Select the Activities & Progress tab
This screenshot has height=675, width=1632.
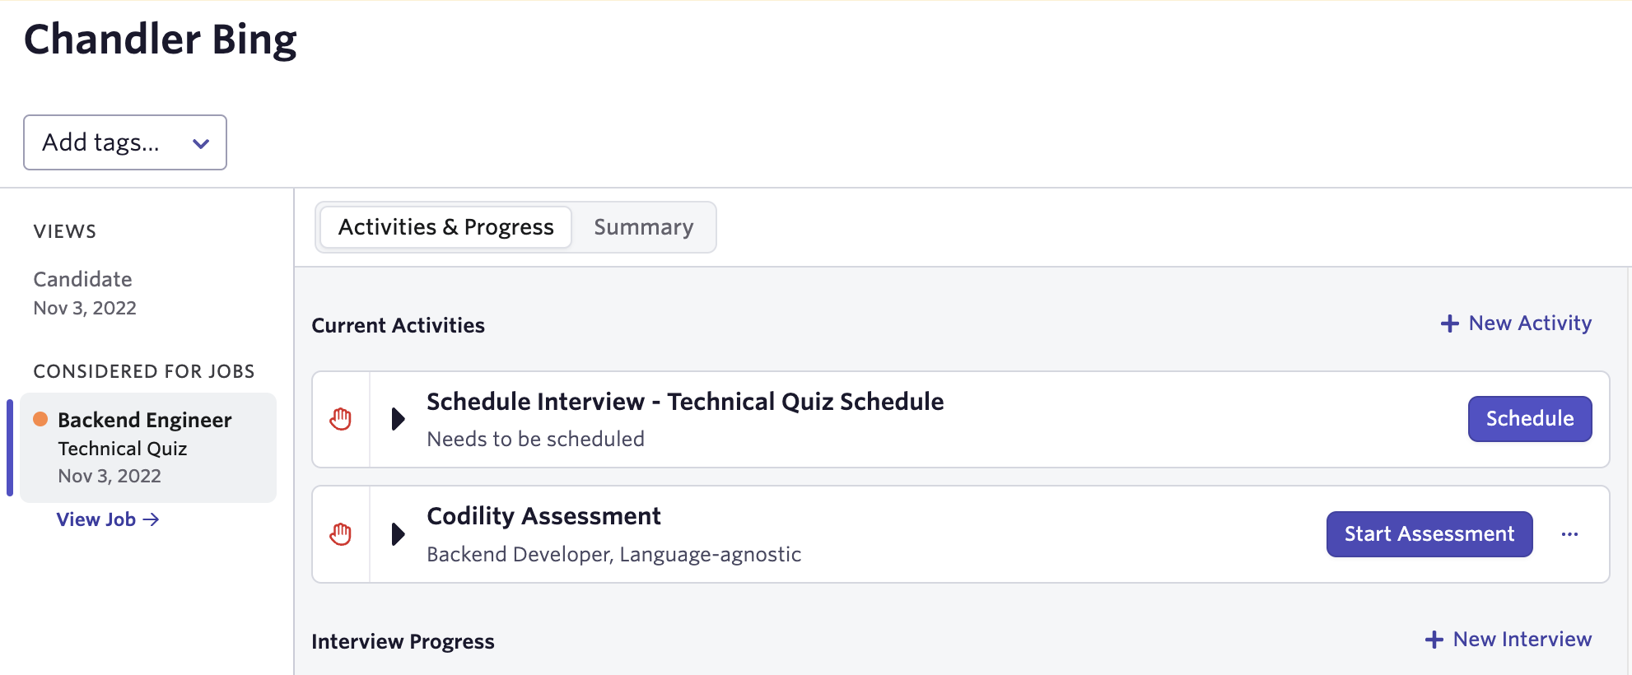click(445, 227)
